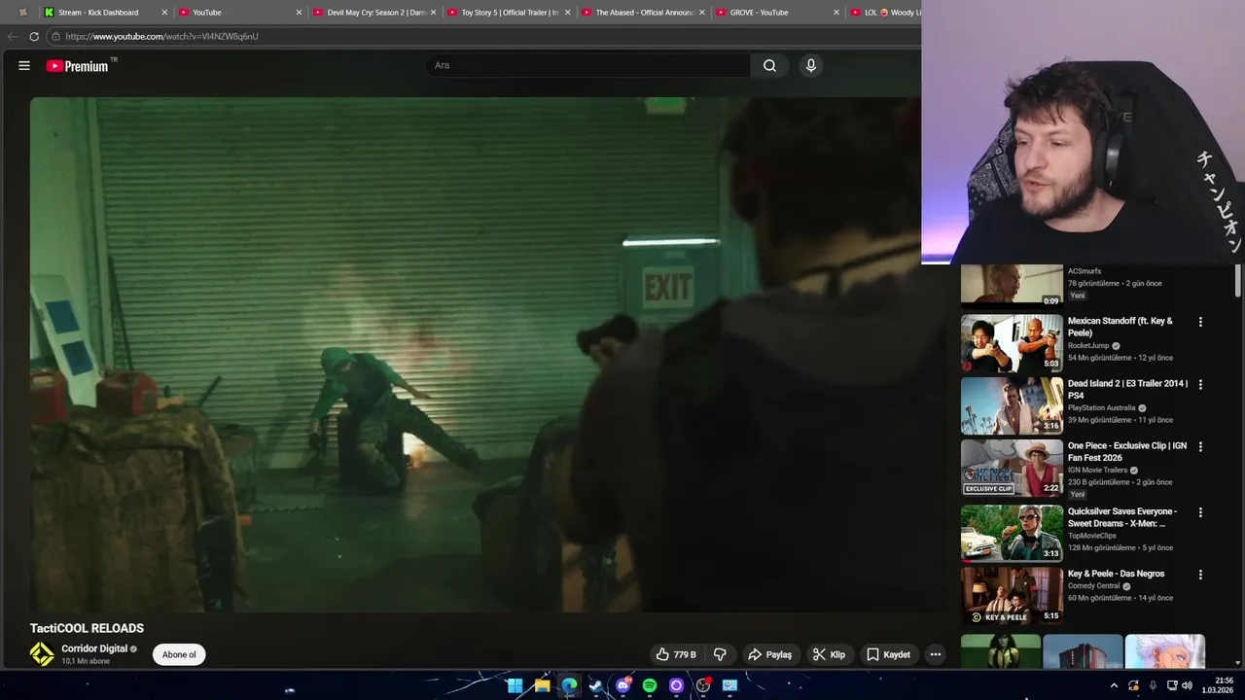Image resolution: width=1245 pixels, height=700 pixels.
Task: Launch File Explorer from the taskbar
Action: point(542,685)
